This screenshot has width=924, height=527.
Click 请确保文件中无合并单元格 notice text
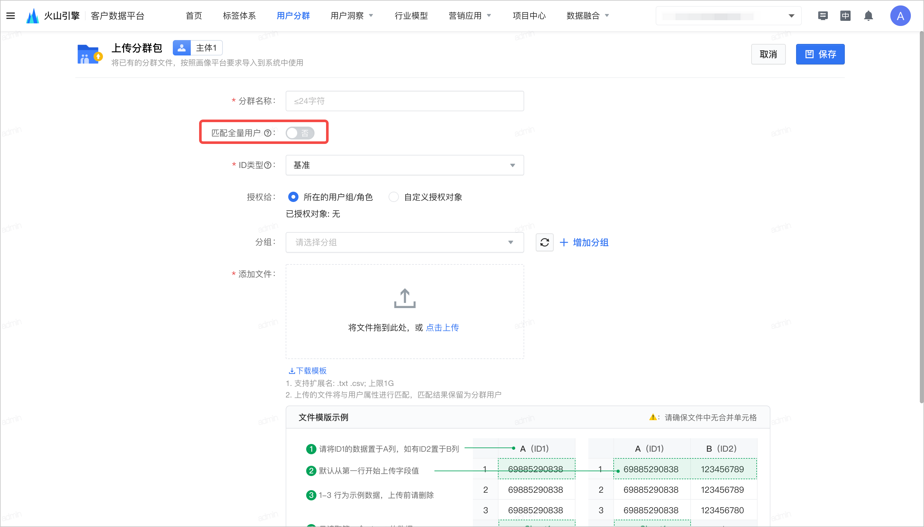710,417
